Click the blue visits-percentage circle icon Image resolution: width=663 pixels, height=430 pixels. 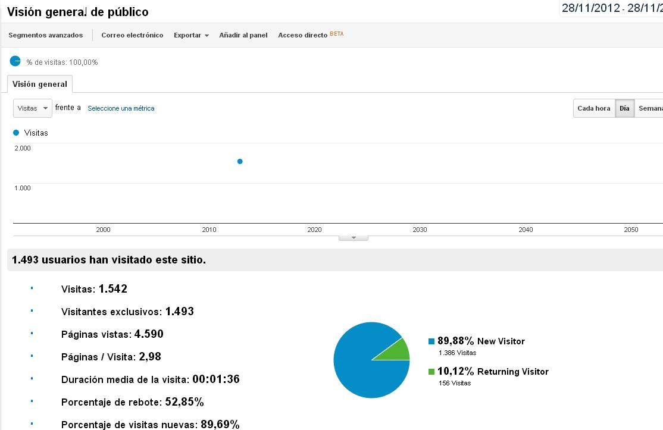[x=15, y=61]
